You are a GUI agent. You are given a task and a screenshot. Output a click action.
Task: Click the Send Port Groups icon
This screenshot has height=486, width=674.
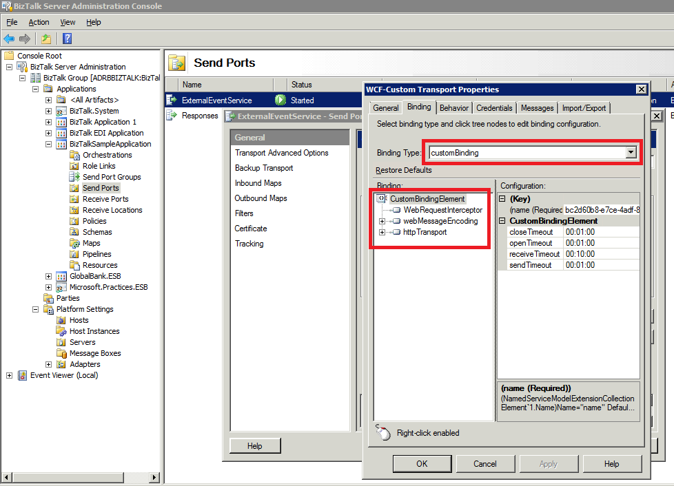tap(74, 177)
